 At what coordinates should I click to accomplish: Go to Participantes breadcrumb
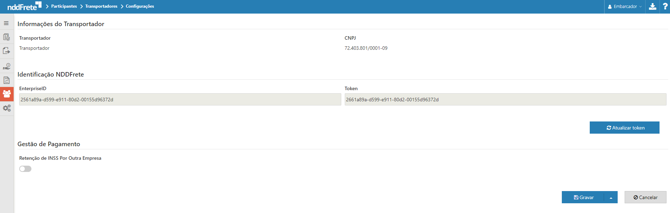tap(64, 6)
